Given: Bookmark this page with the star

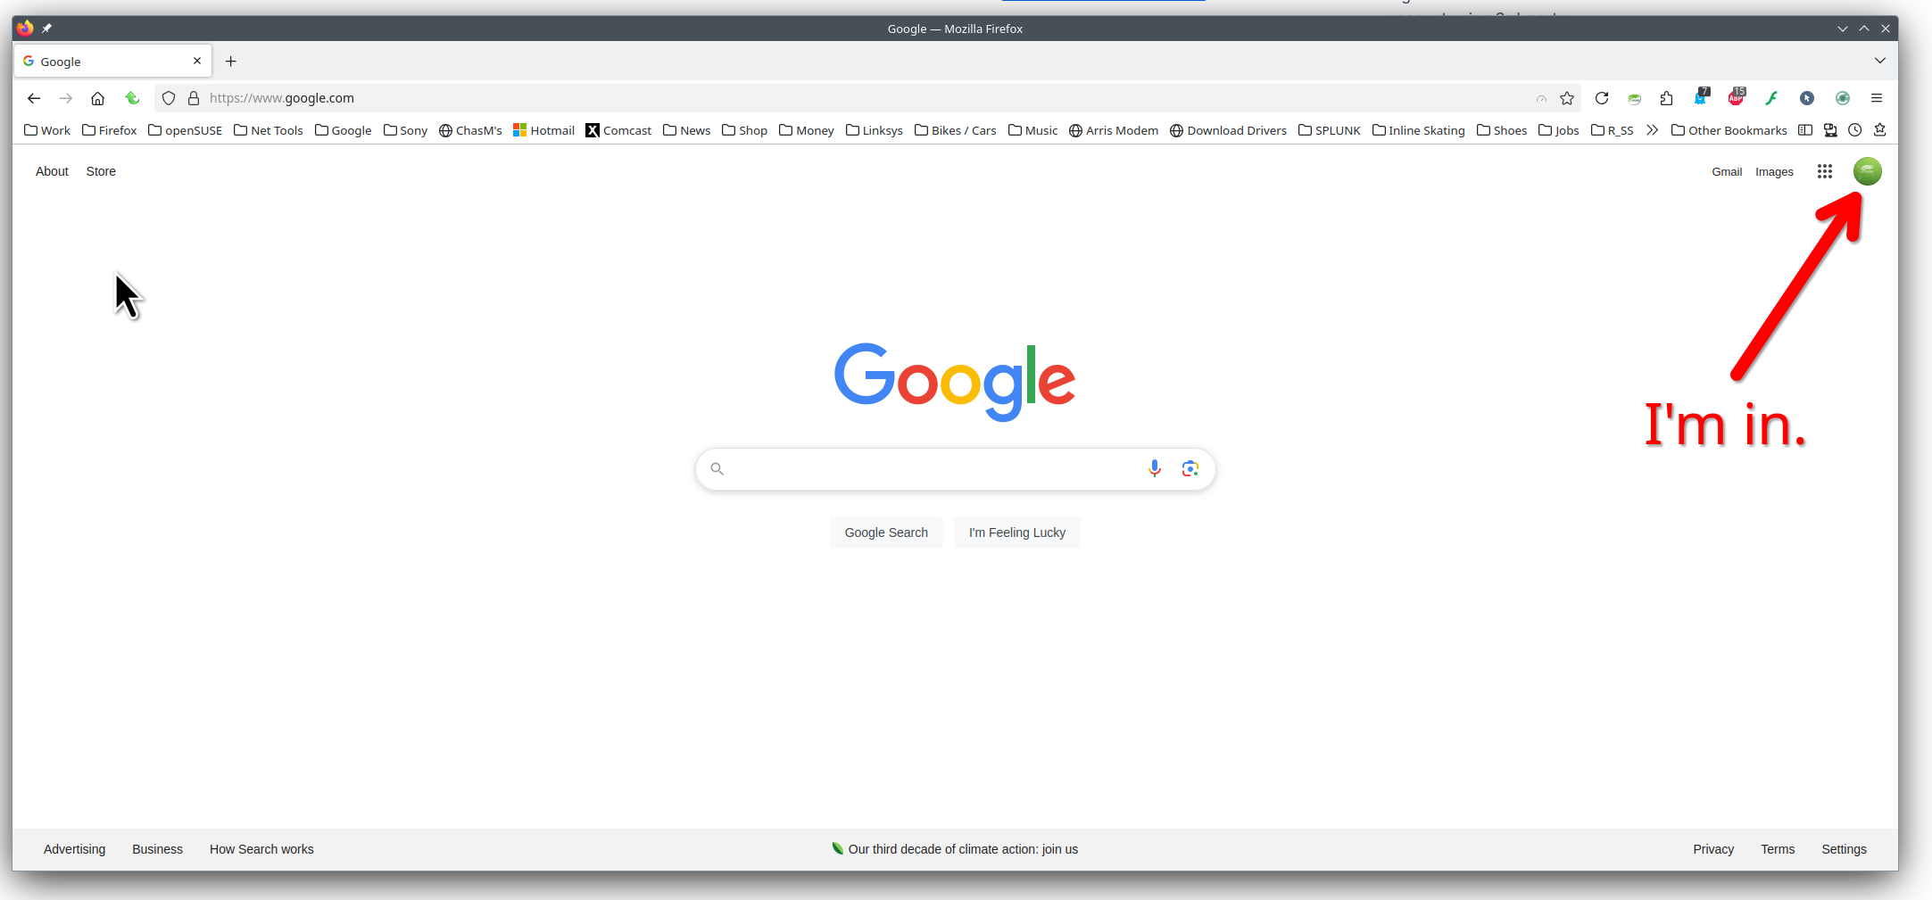Looking at the screenshot, I should click(x=1567, y=98).
